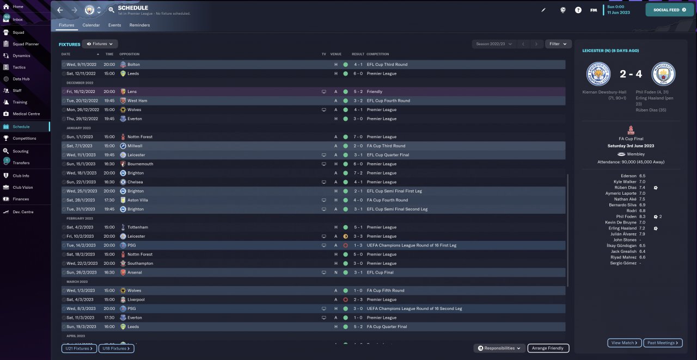The image size is (697, 360).
Task: Click the fixtures list vertical scrollbar
Action: (x=568, y=231)
